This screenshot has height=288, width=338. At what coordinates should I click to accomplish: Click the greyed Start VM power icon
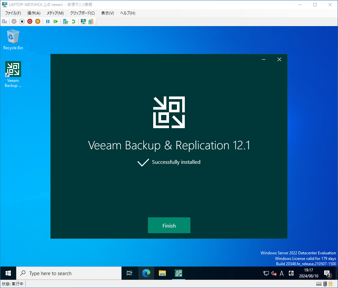pyautogui.click(x=14, y=21)
